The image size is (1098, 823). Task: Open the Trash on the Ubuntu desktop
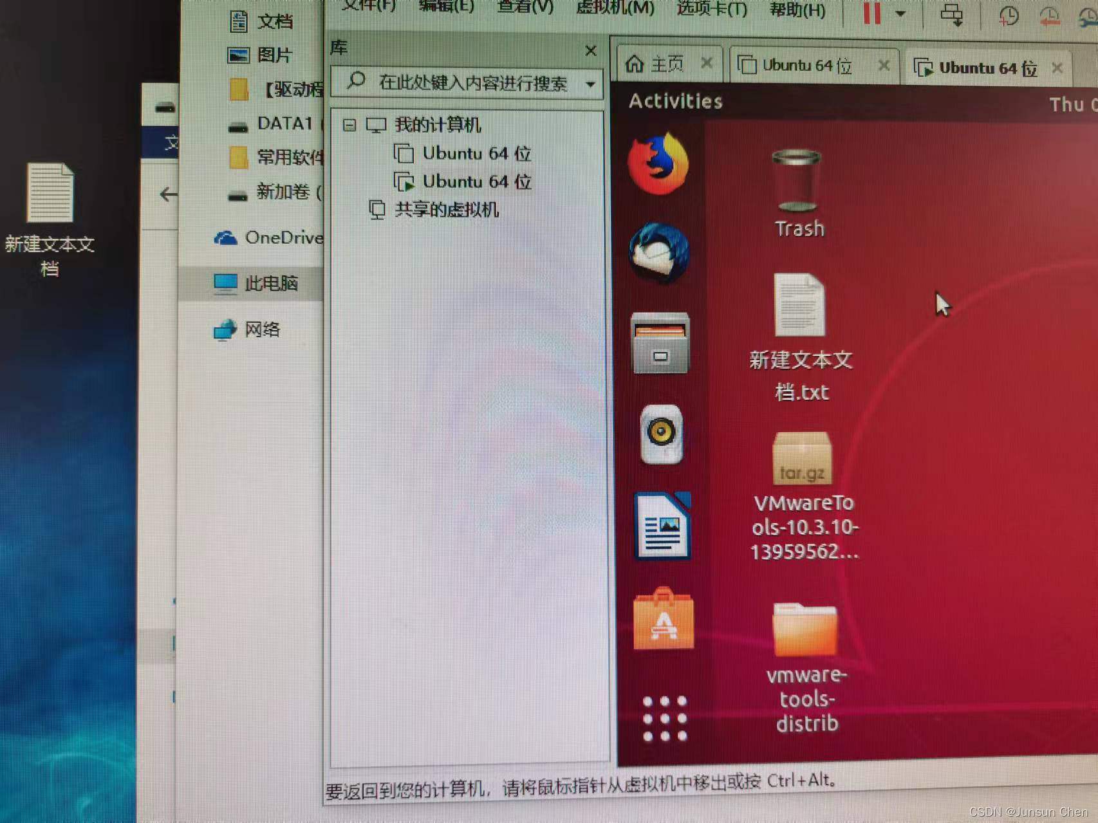tap(797, 180)
